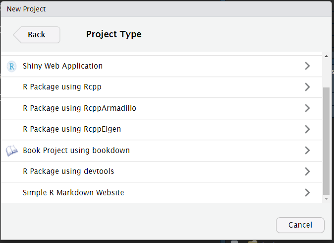The image size is (334, 243).
Task: Select Shiny Web Application project type
Action: click(162, 66)
